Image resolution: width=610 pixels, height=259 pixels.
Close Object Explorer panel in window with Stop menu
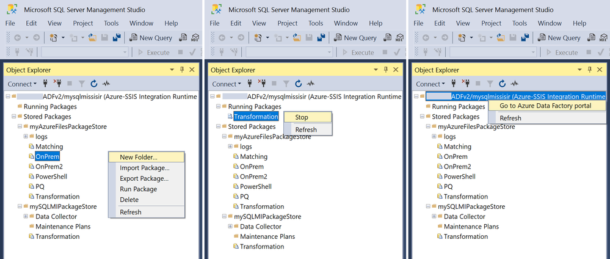(x=396, y=70)
